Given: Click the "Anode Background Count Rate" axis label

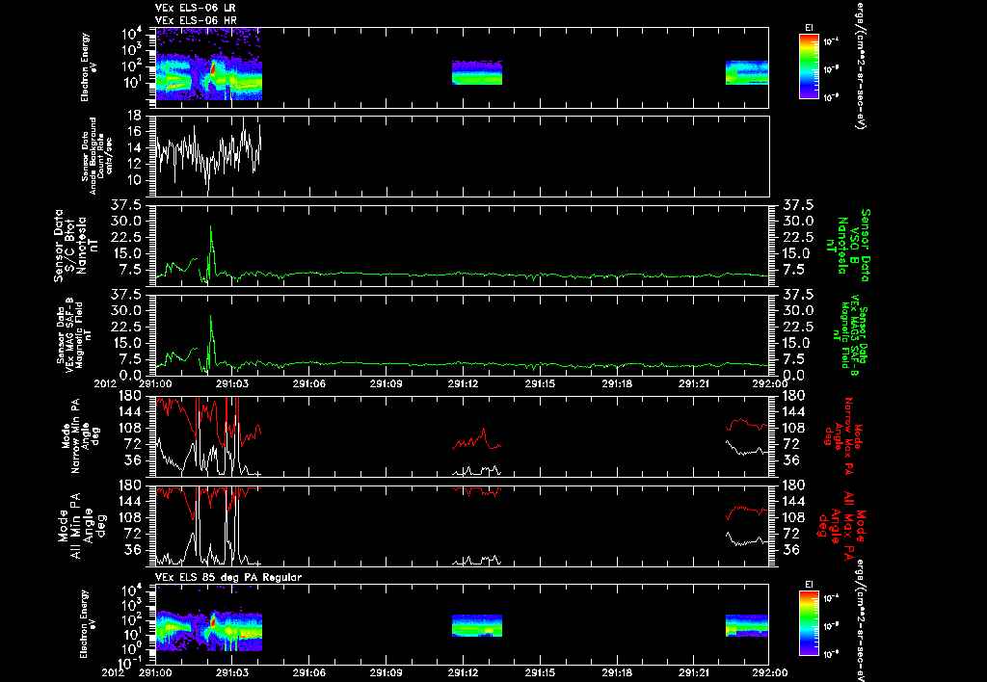Looking at the screenshot, I should click(97, 156).
